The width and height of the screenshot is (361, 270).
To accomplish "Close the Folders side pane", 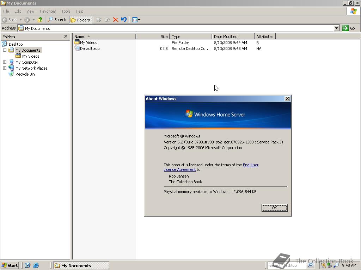I will click(x=66, y=37).
